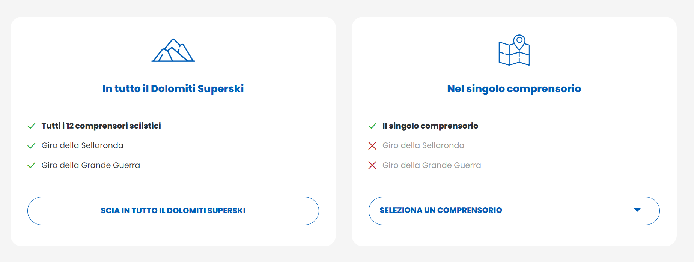Click Tutti i 12 comprensori sciistici text
The image size is (694, 262).
click(x=101, y=126)
